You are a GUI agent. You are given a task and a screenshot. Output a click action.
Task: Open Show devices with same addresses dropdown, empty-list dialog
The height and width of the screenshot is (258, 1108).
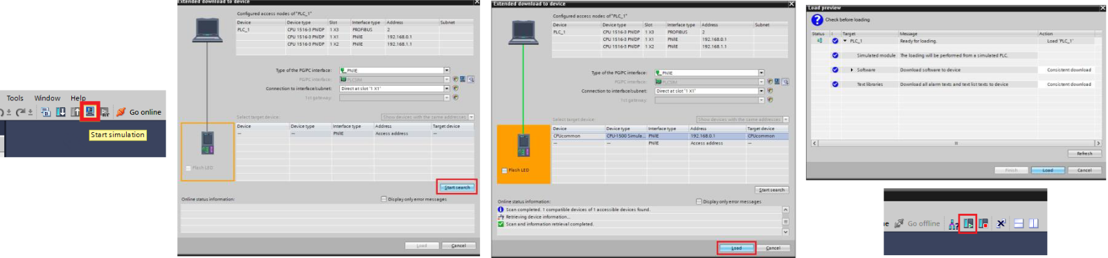click(x=471, y=117)
